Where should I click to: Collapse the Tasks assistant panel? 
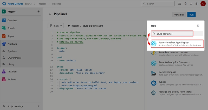[x=198, y=26]
